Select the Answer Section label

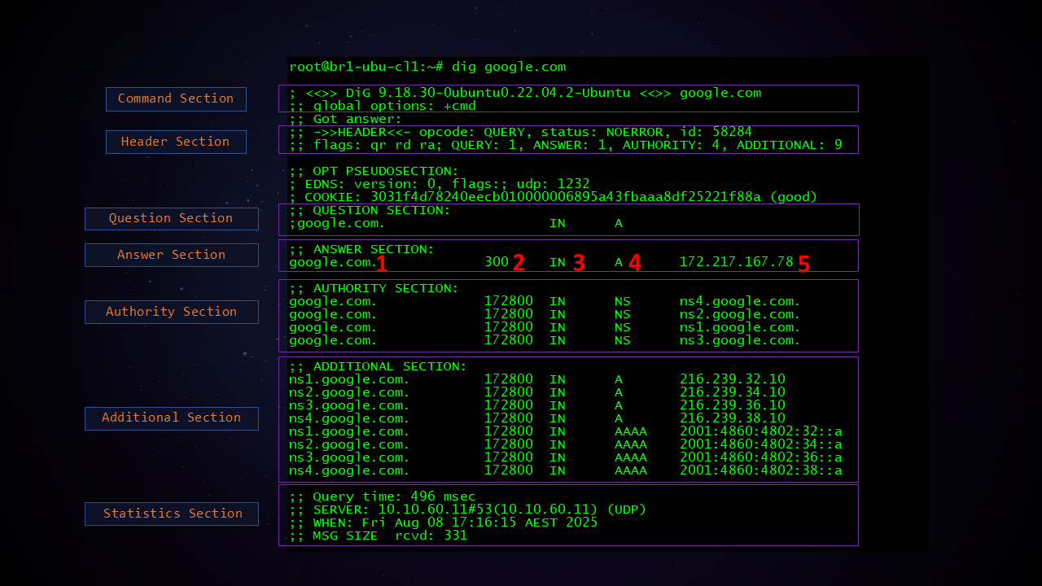tap(171, 255)
